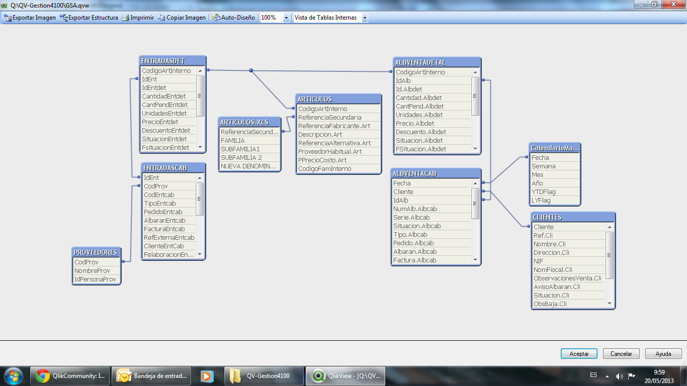Select the ENTRADASCAB table header
Image resolution: width=687 pixels, height=386 pixels.
pos(173,168)
